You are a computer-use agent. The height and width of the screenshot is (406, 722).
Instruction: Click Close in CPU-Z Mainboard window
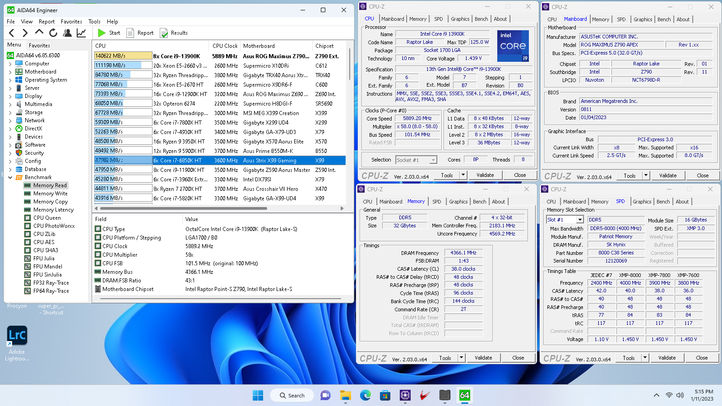click(x=702, y=175)
